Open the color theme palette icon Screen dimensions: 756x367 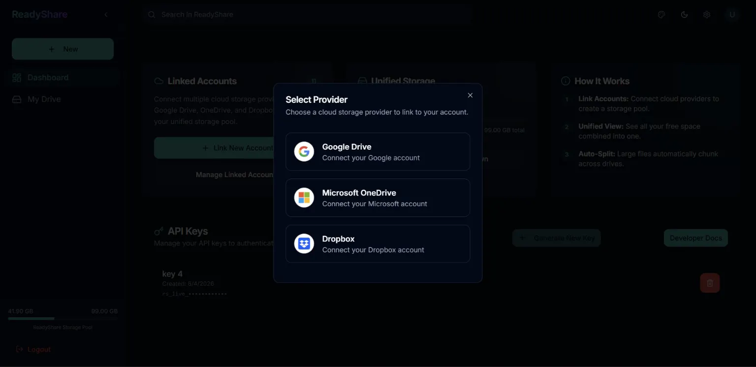tap(661, 15)
